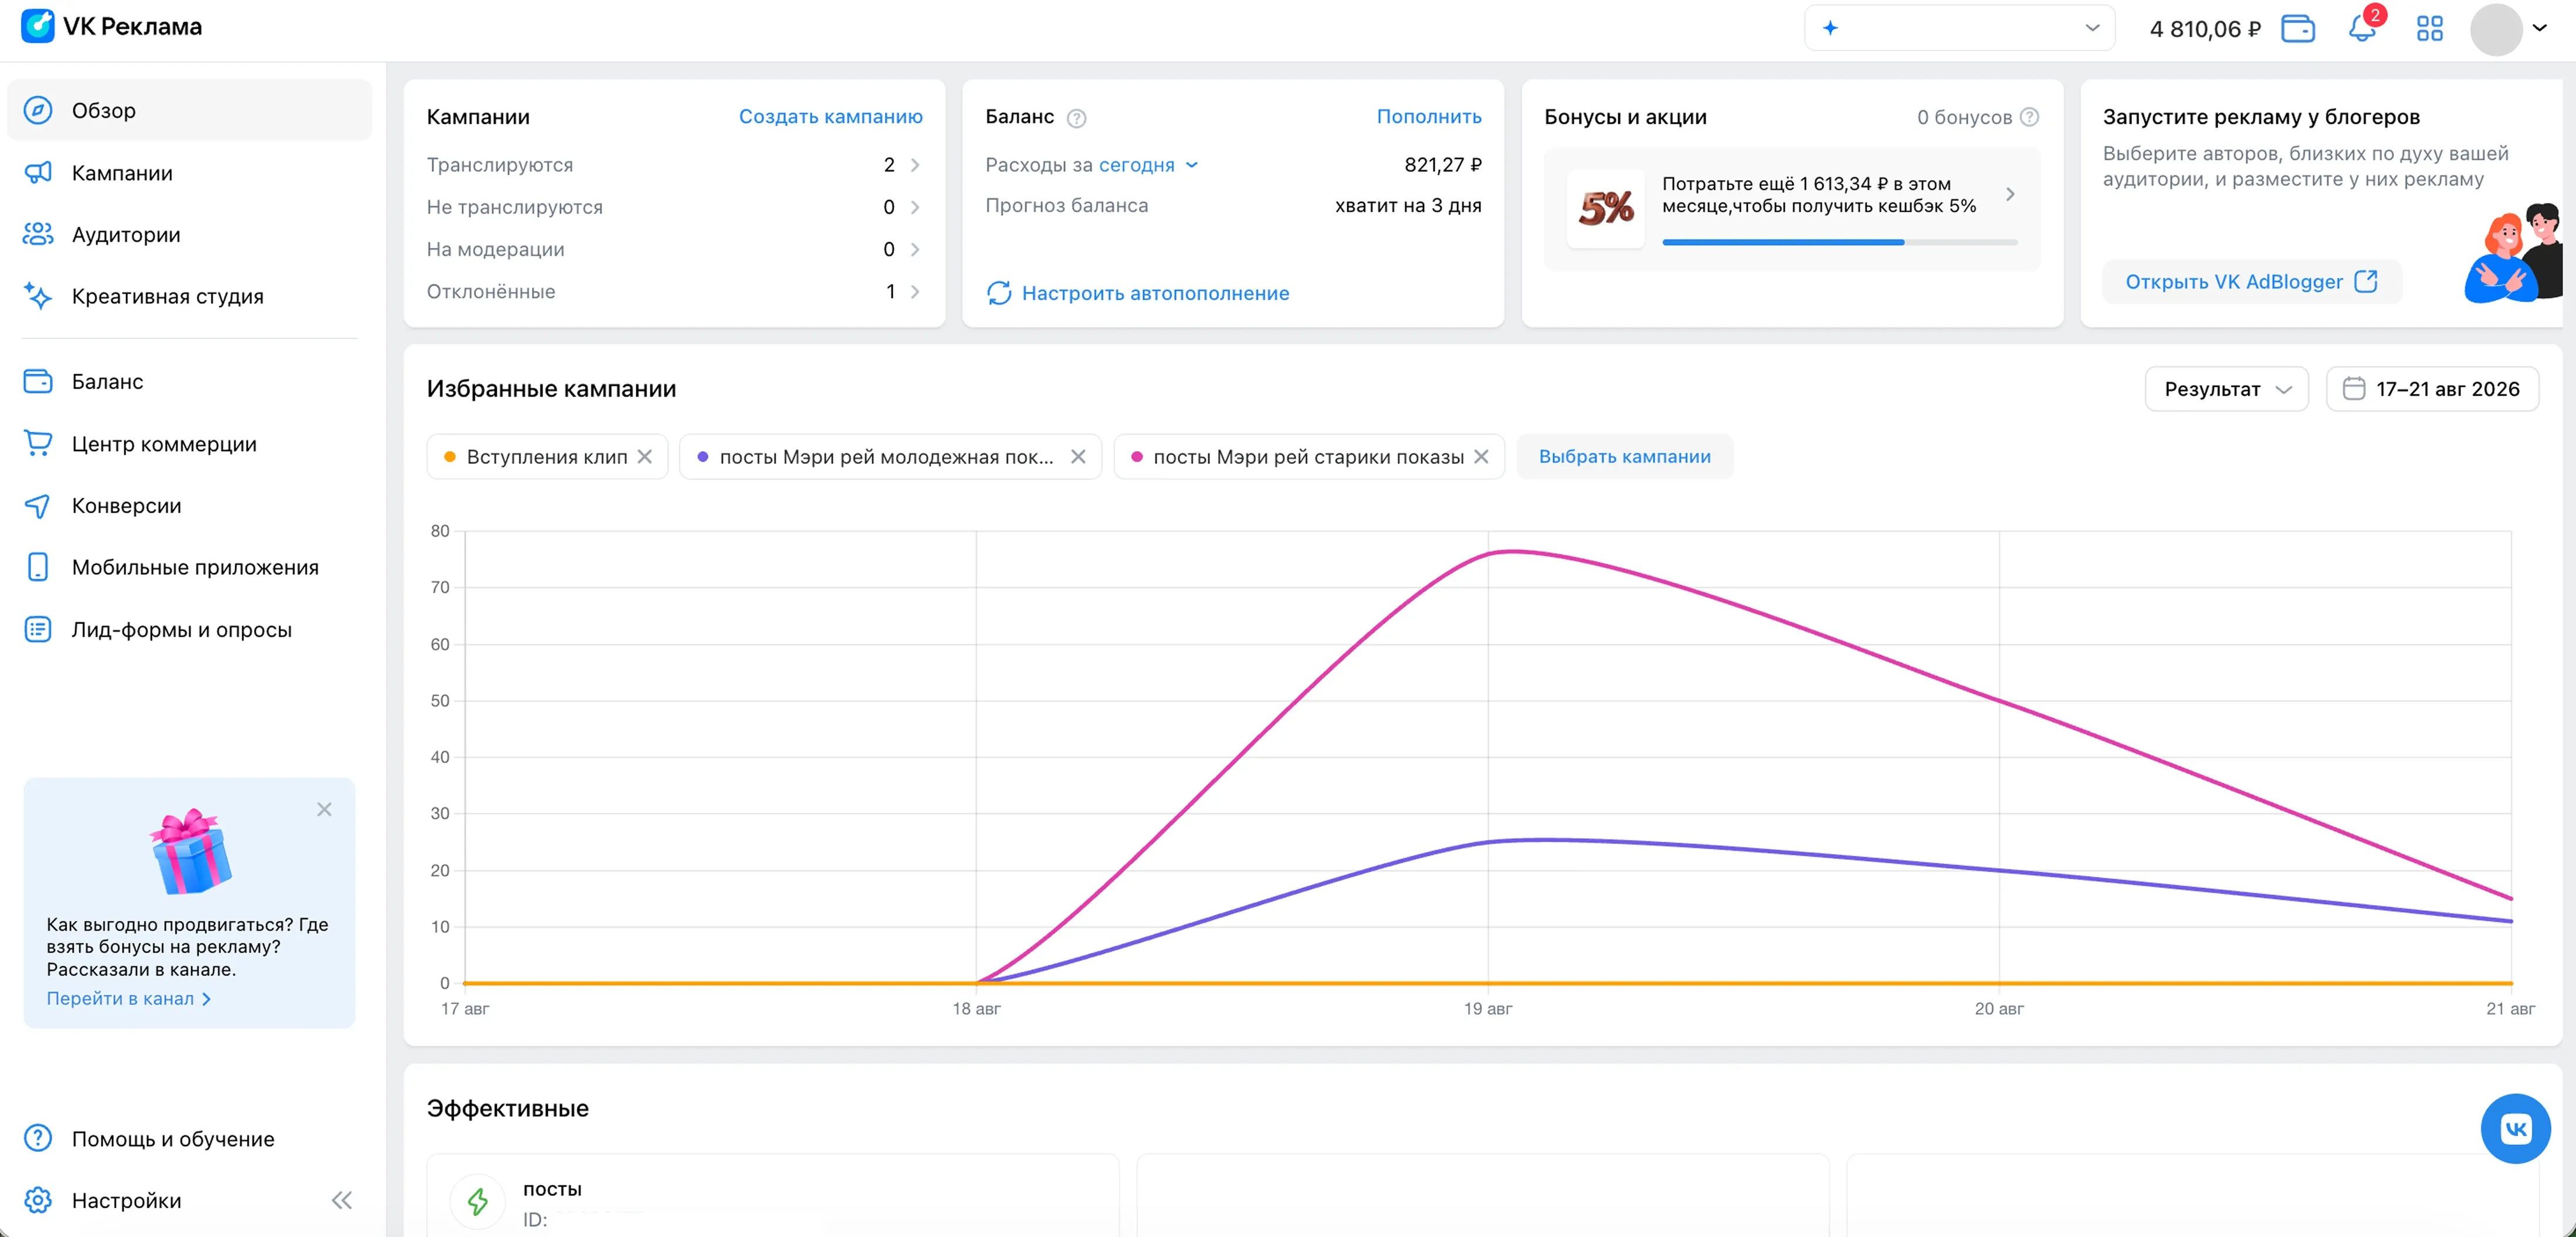Remove посты Мэри рей молодежная chip
2576x1237 pixels.
pyautogui.click(x=1078, y=457)
